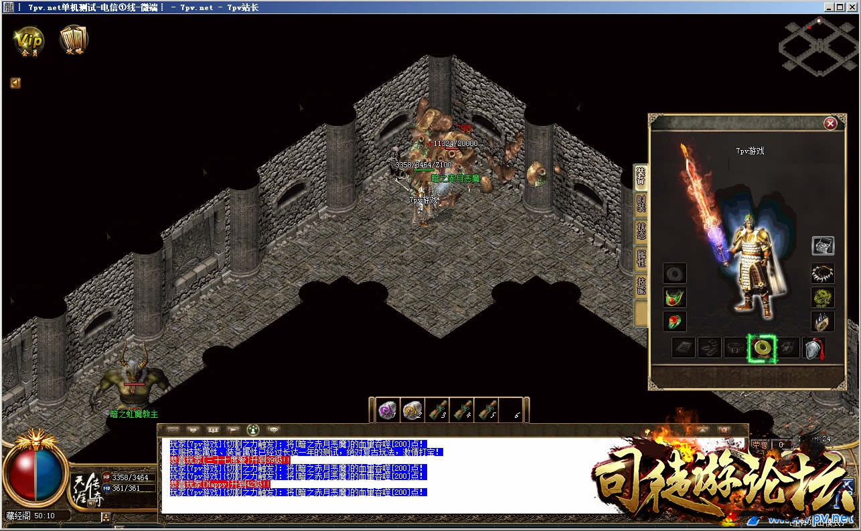Select the empty slot right of jade ring
This screenshot has width=861, height=531.
(x=788, y=348)
